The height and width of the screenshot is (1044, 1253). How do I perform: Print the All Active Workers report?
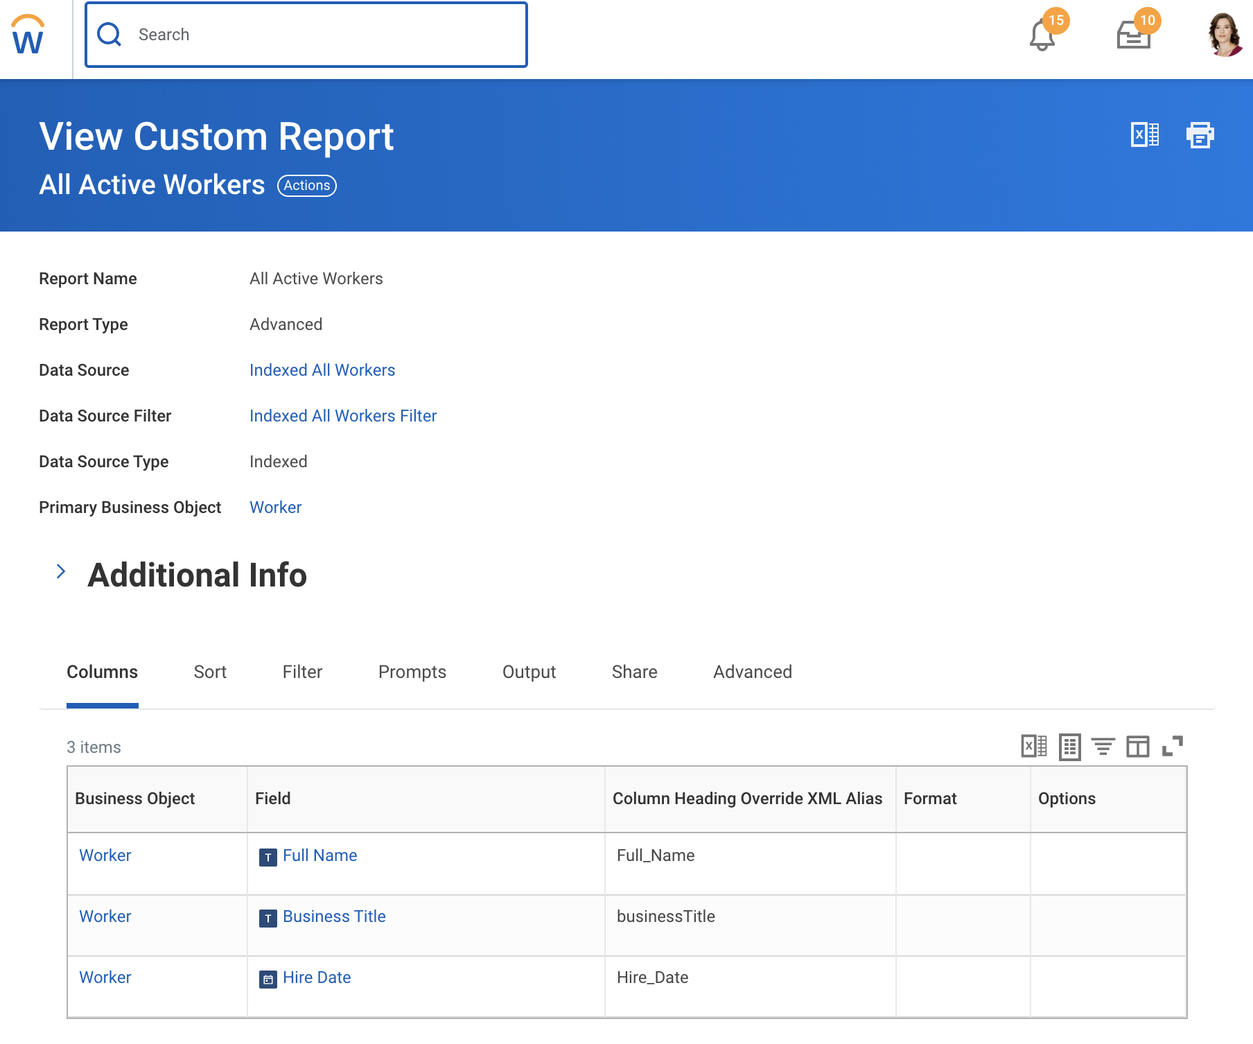tap(1200, 135)
